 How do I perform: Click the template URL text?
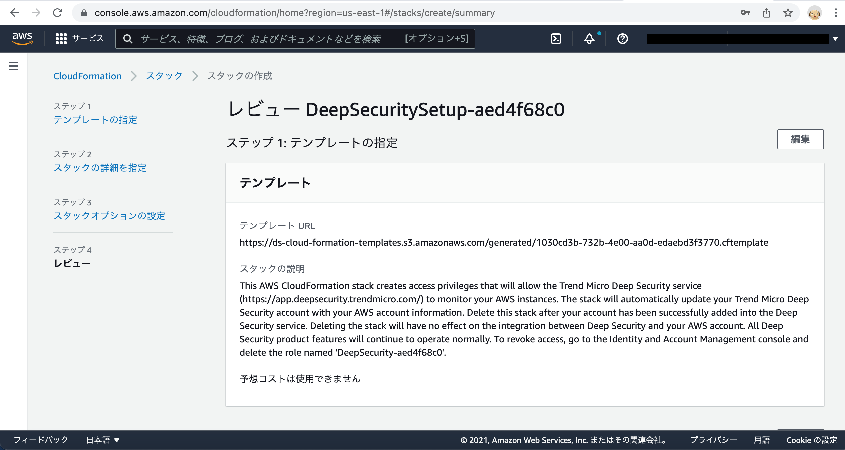coord(504,242)
